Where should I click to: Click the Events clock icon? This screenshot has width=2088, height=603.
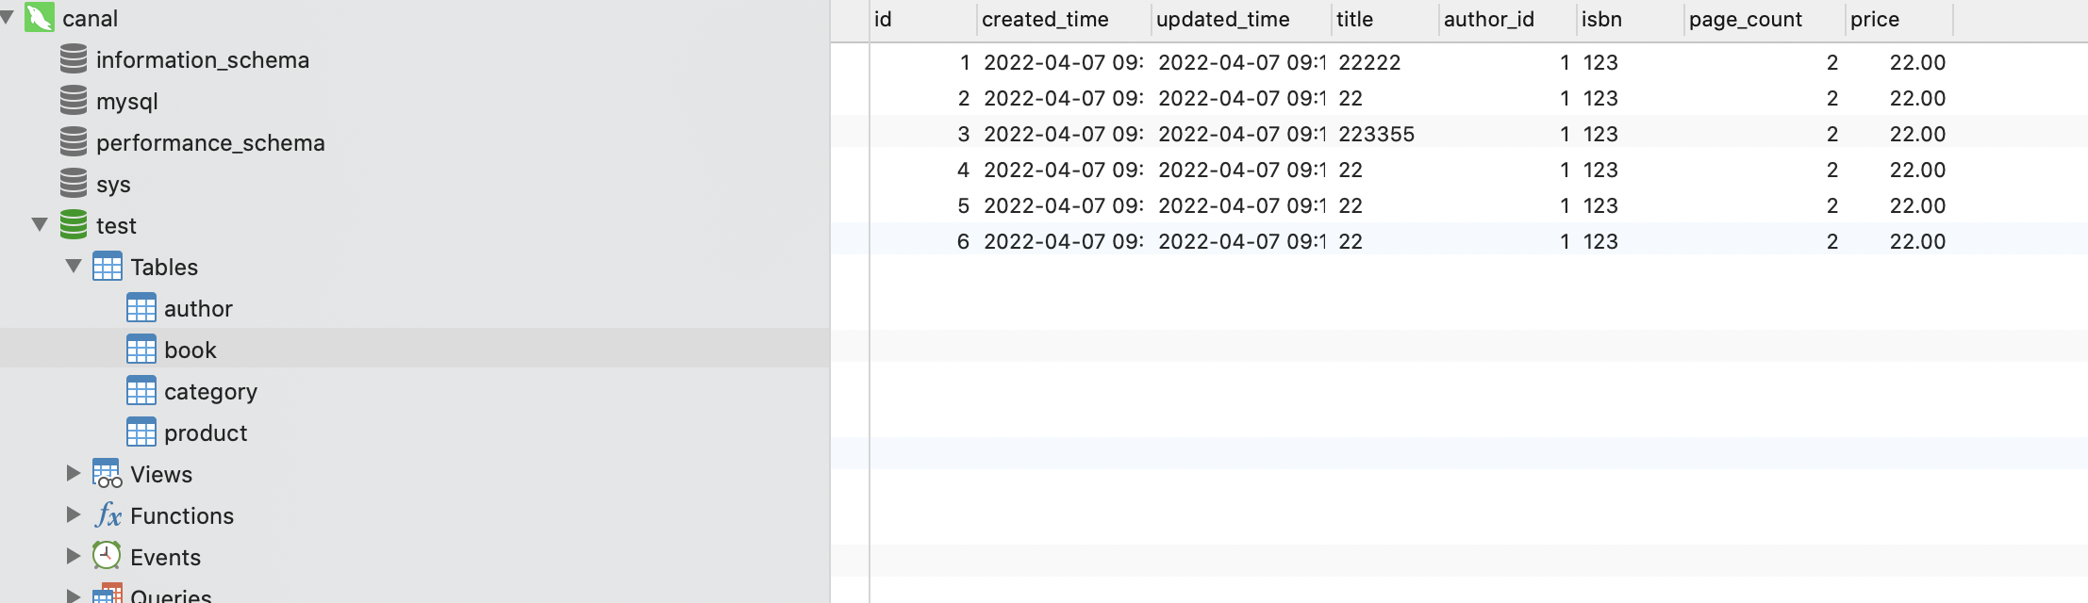(108, 556)
